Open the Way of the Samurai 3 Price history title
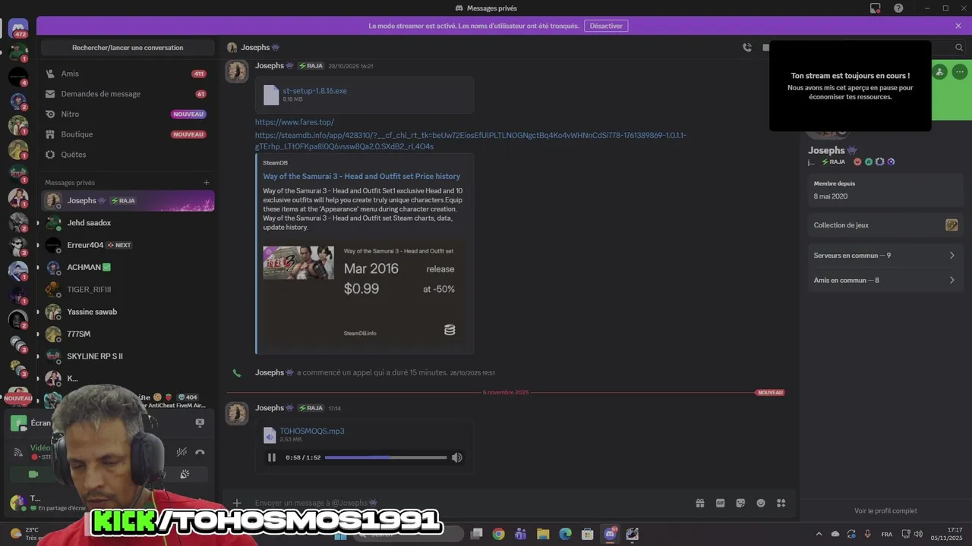 tap(361, 176)
